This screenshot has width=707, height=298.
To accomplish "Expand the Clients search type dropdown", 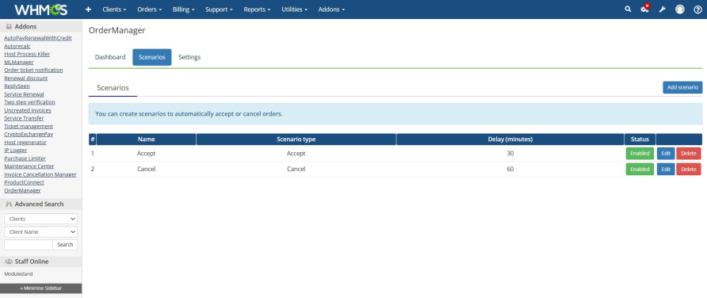I will pos(40,219).
